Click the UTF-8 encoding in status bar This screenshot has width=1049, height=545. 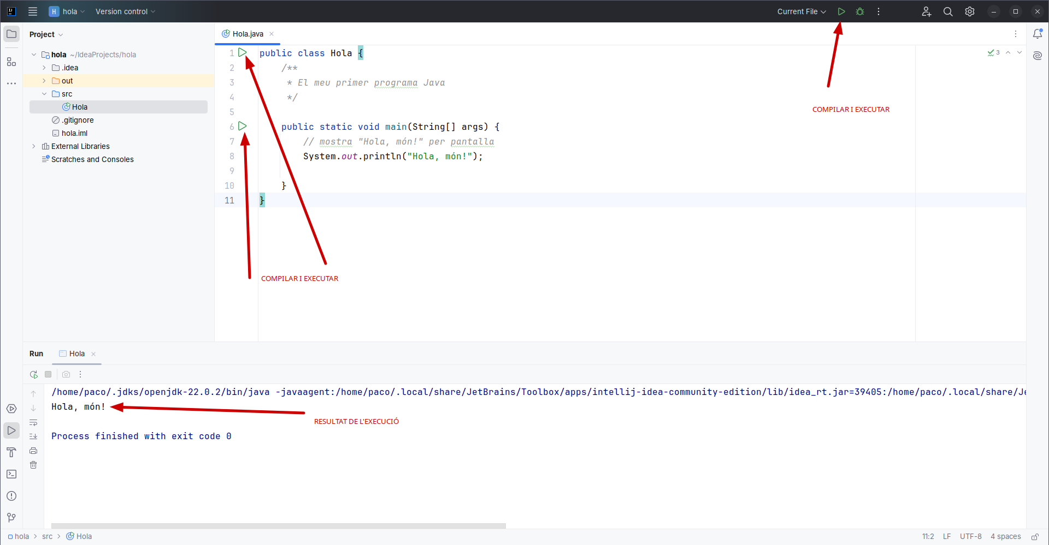point(970,536)
